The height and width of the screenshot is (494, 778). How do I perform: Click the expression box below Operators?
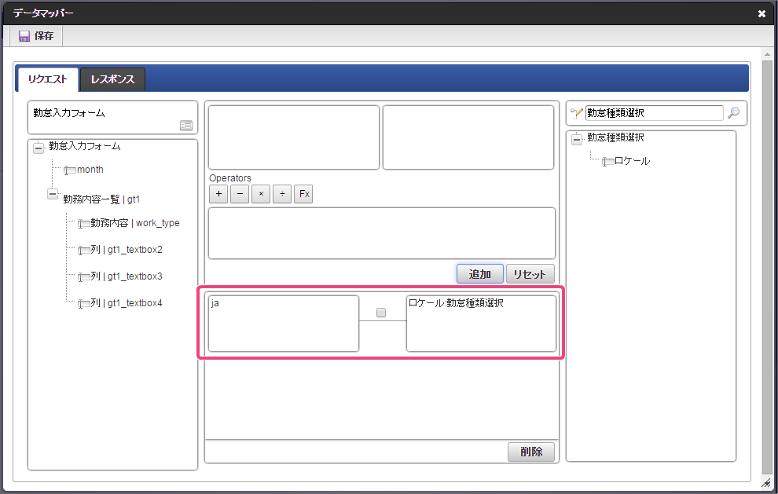click(382, 233)
